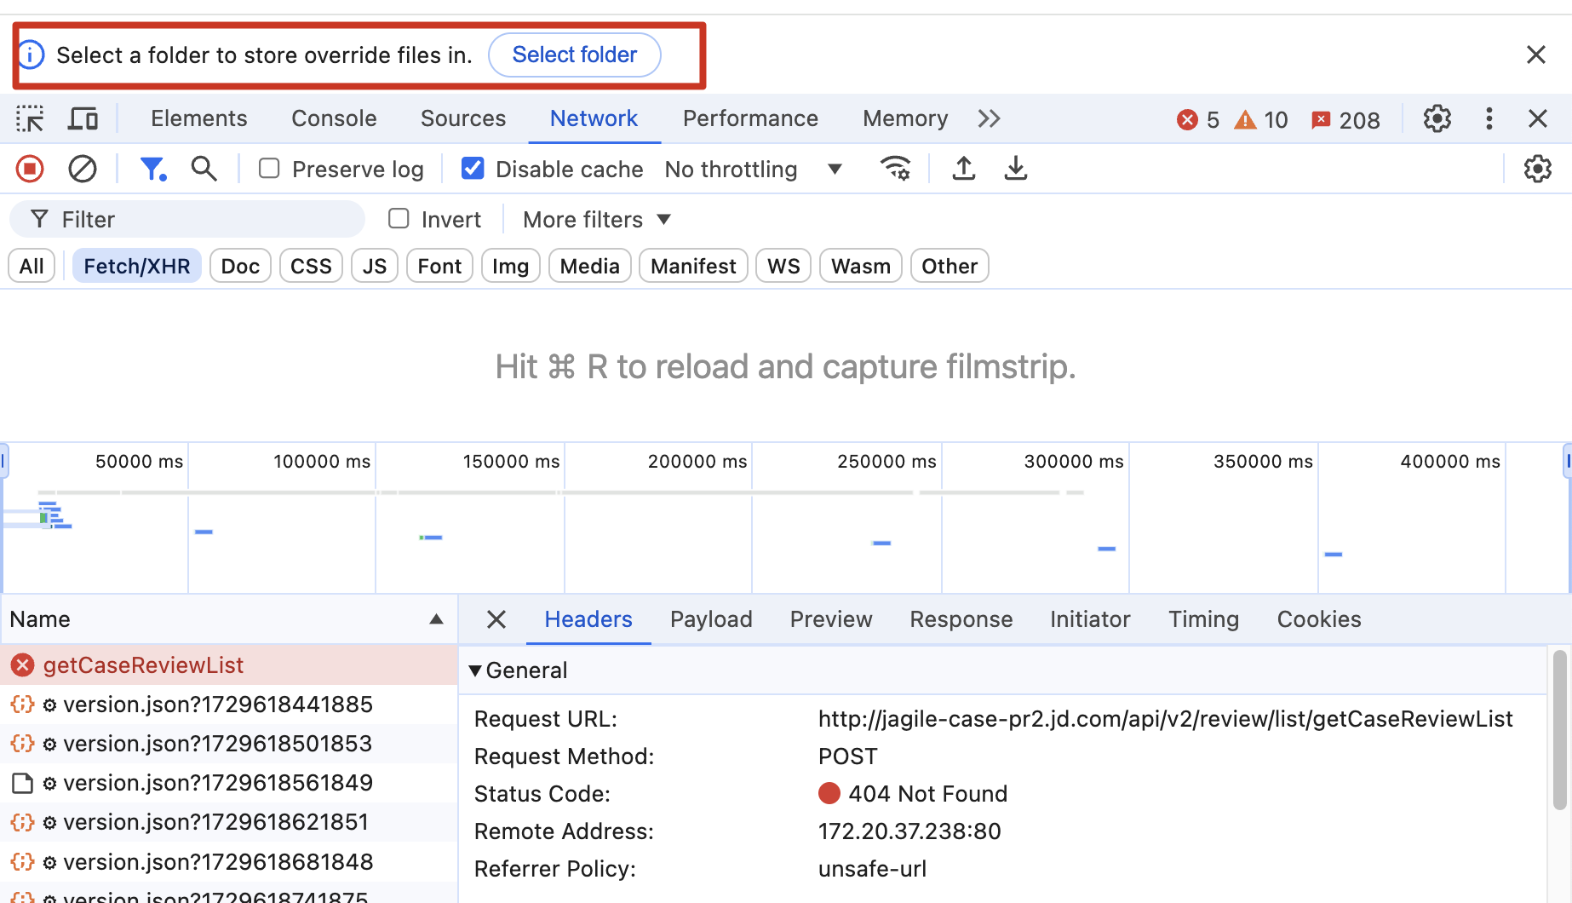This screenshot has height=903, width=1572.
Task: Toggle the device toolbar icon
Action: (x=83, y=118)
